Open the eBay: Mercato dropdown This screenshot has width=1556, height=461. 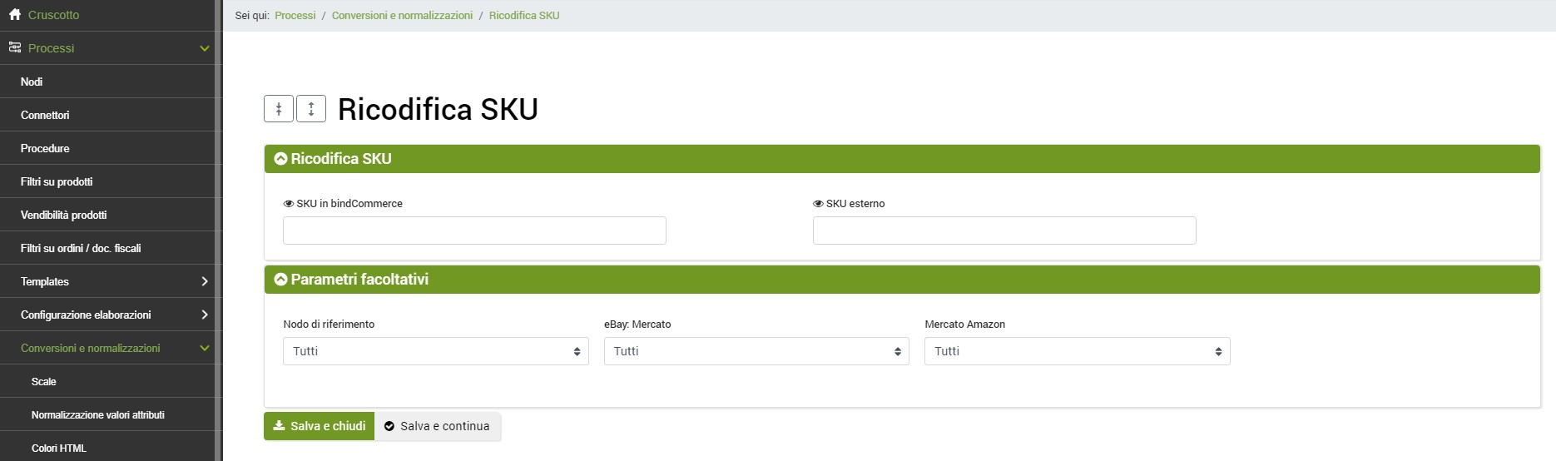pos(756,351)
